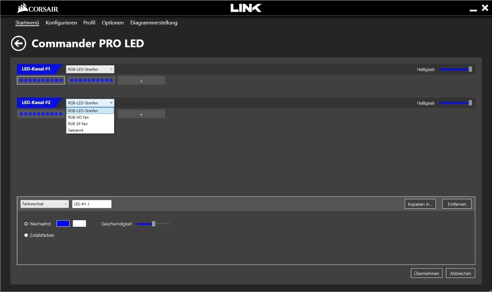The height and width of the screenshot is (292, 492).
Task: Select first LED strip of Kanal #2
Action: tap(41, 114)
